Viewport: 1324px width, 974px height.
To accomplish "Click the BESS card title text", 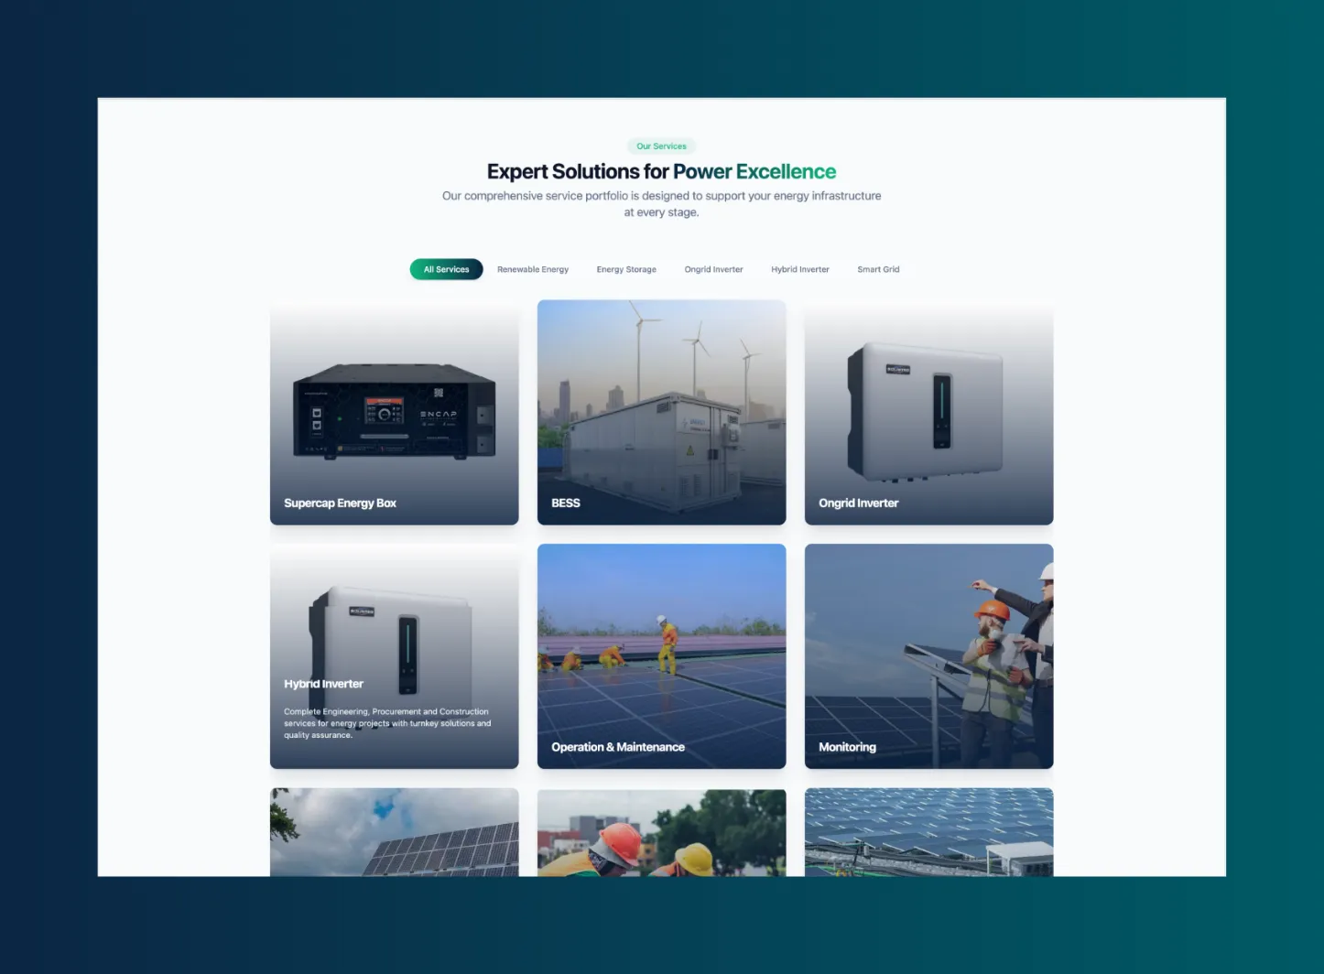I will tap(565, 503).
